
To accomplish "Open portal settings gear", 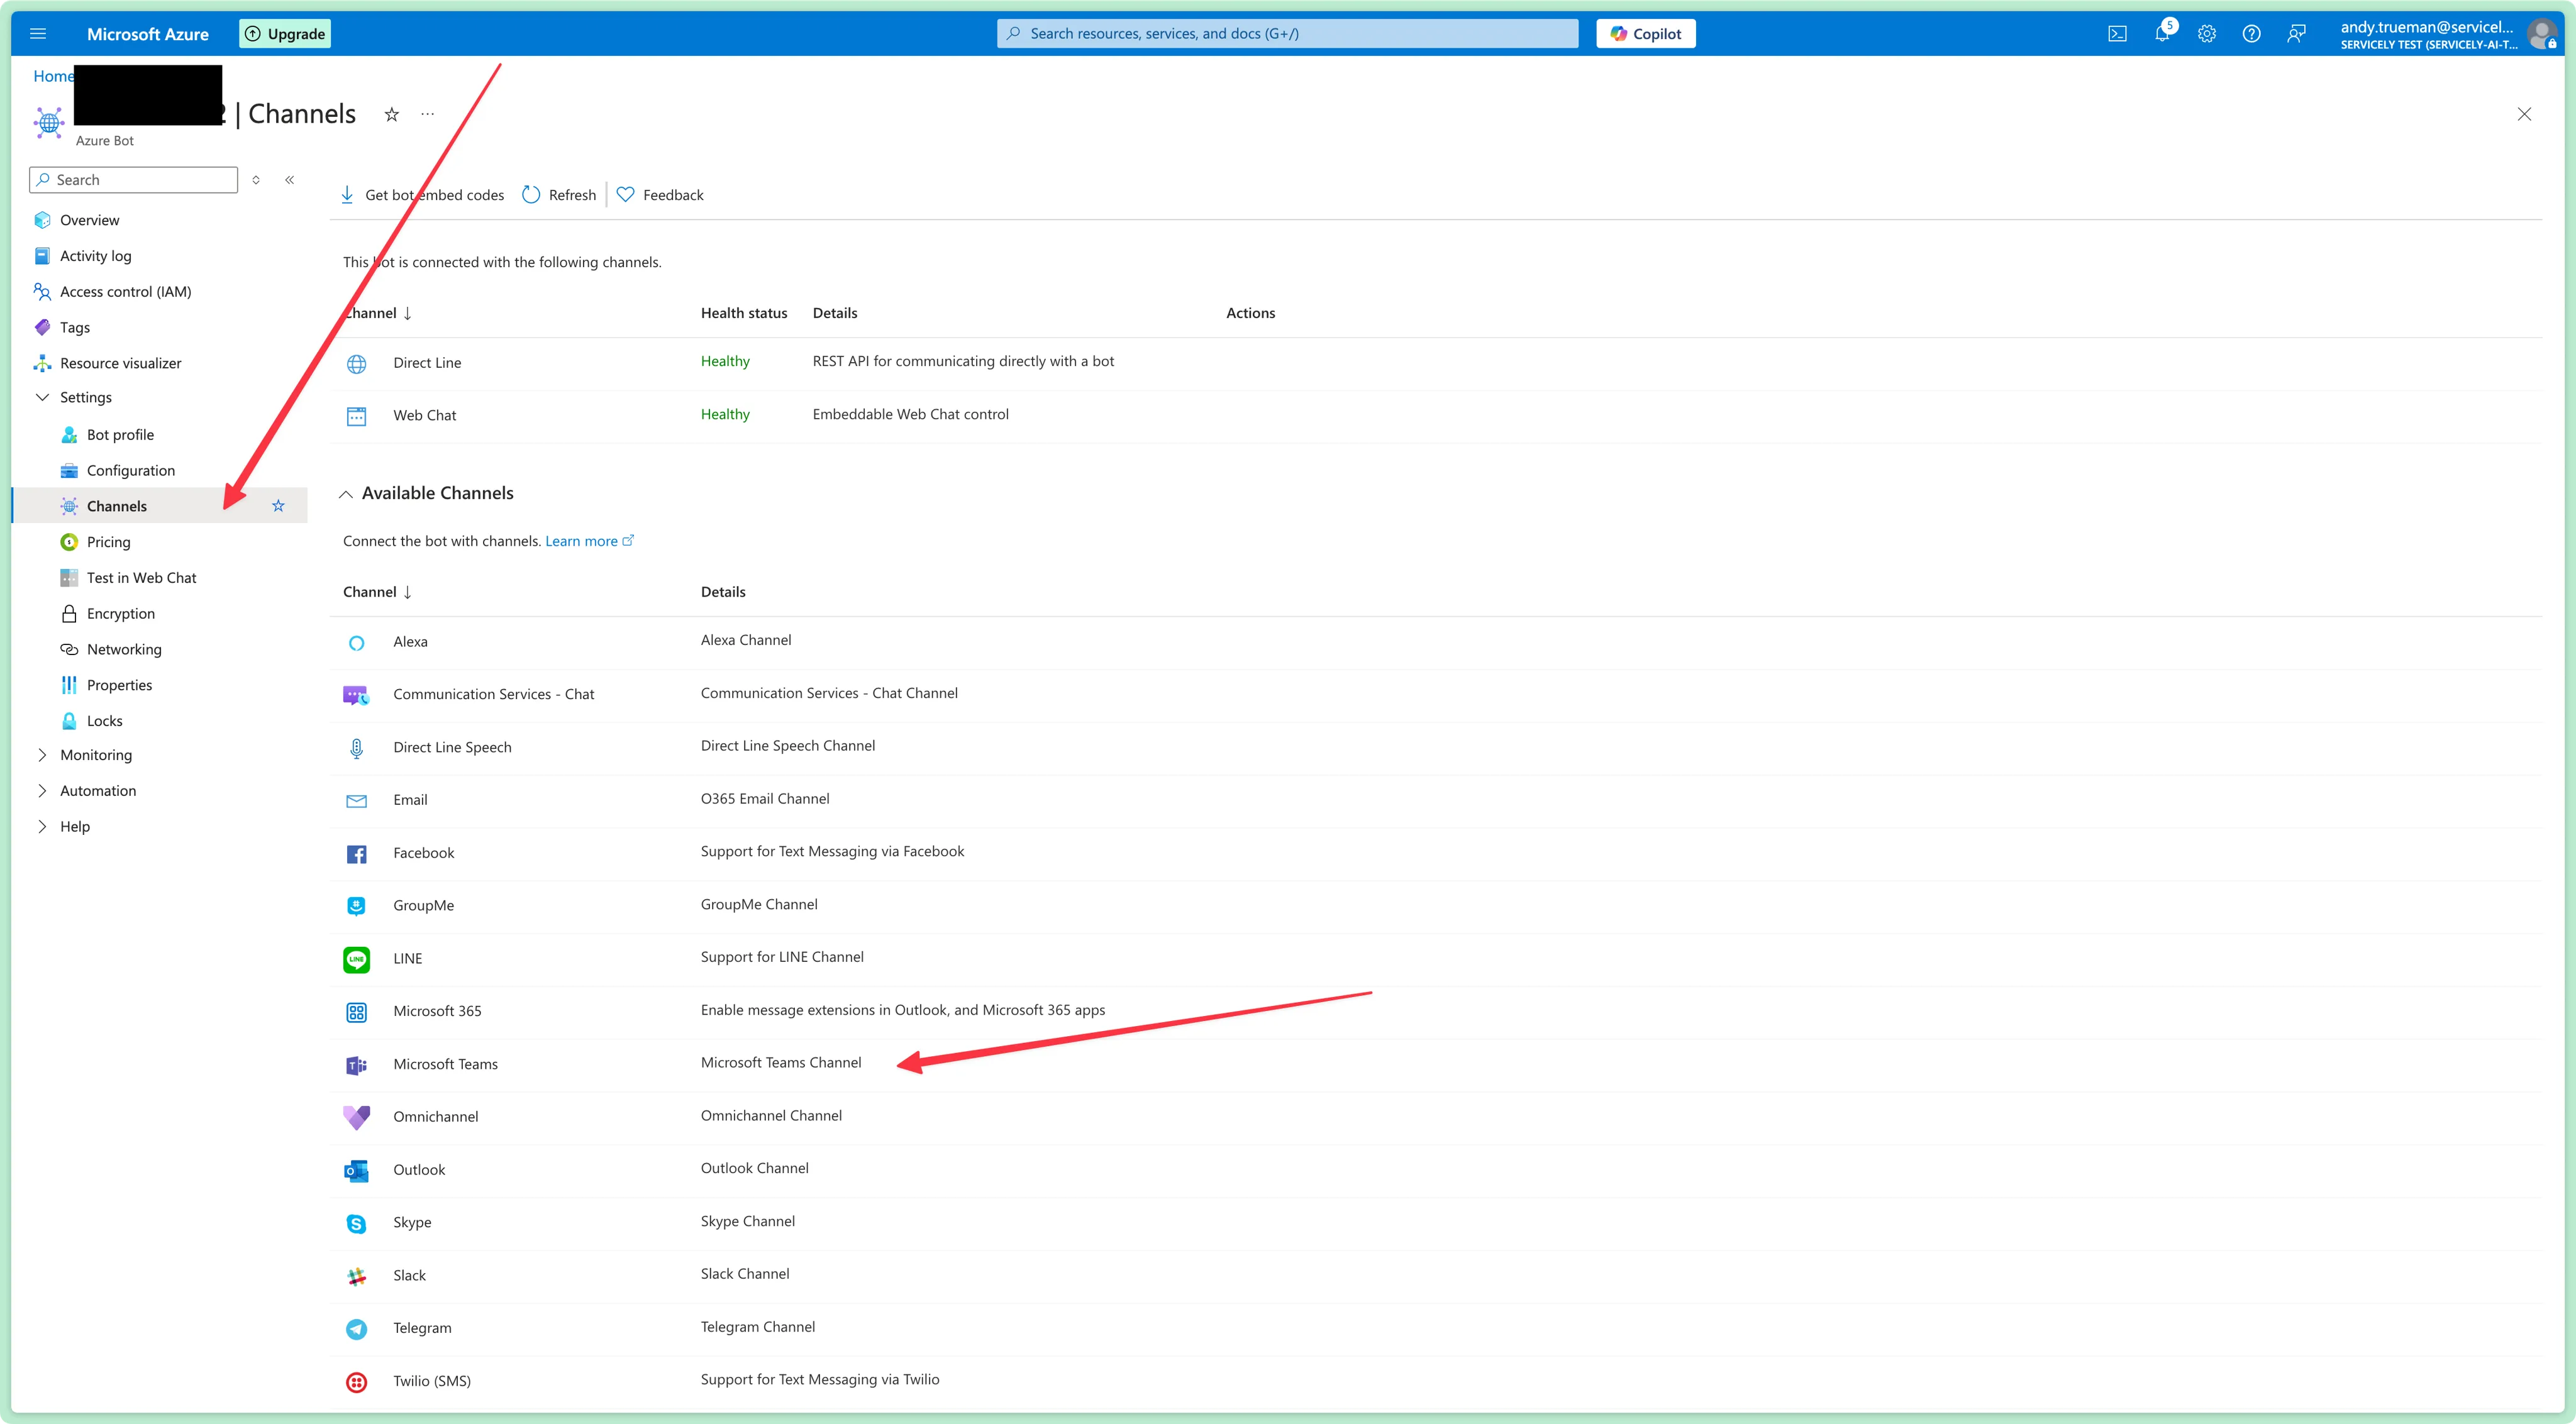I will coord(2207,33).
